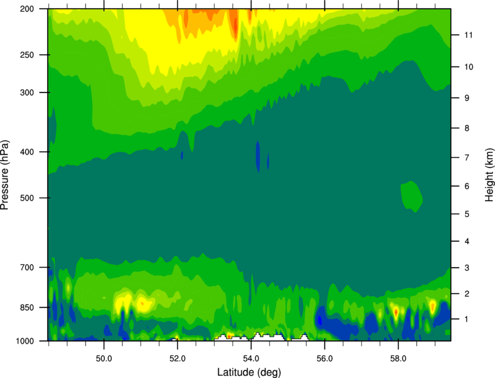Click the 300 pressure tick label
495x378 pixels.
(x=27, y=92)
